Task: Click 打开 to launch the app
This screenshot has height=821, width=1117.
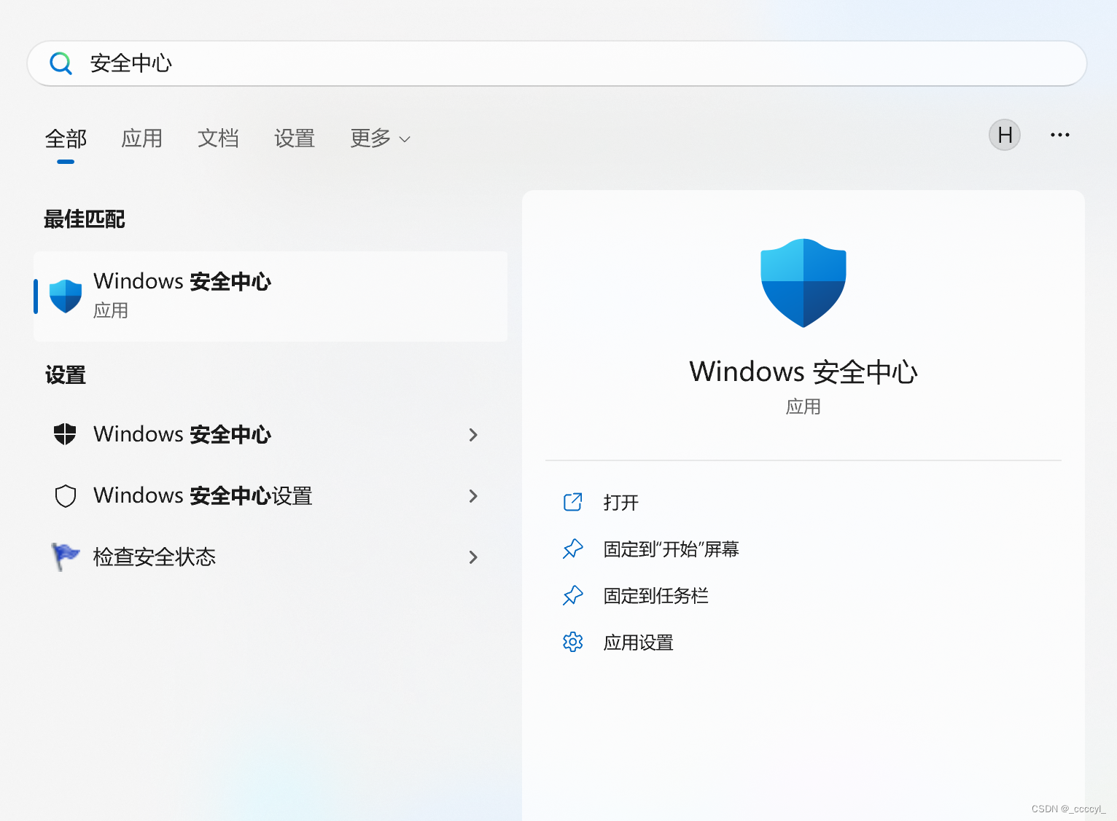Action: coord(621,503)
